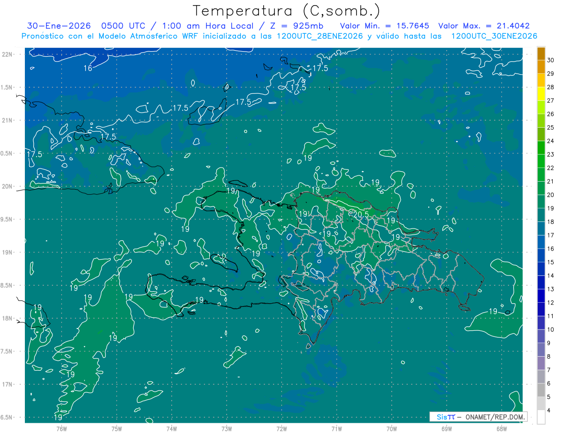Screen dimensions: 563x435
Task: Click the 71W longitude axis label
Action: (336, 429)
